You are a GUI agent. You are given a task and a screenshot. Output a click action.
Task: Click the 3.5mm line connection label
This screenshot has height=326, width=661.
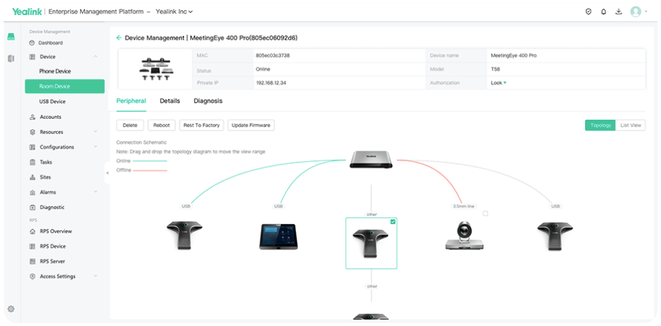(464, 206)
